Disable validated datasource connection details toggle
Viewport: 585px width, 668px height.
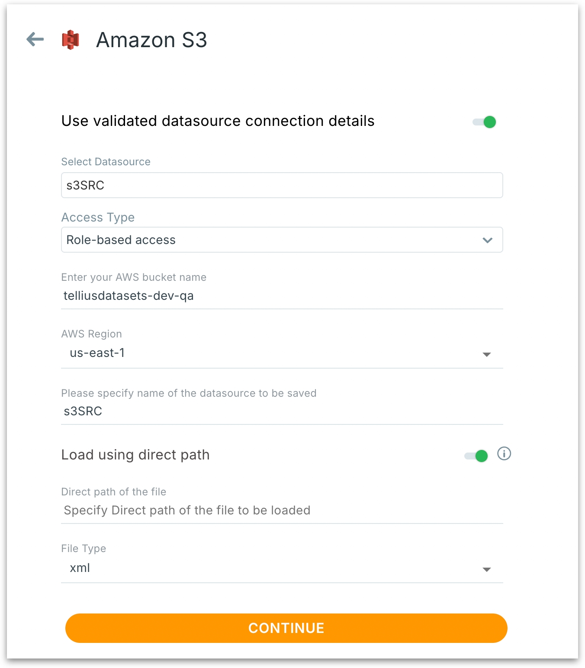(x=485, y=122)
